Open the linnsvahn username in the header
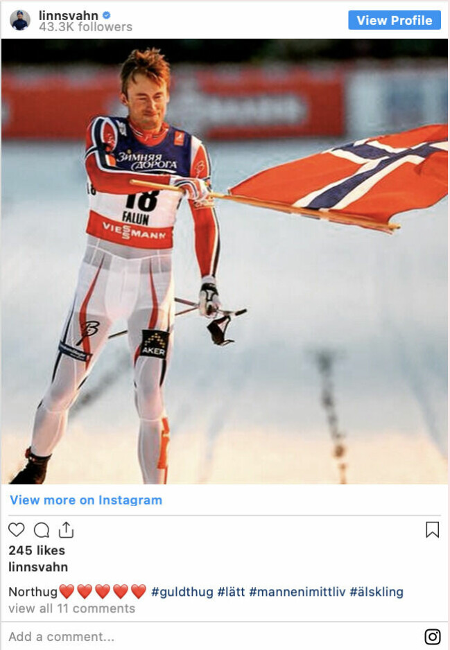Viewport: 450px width, 650px height. click(x=69, y=15)
